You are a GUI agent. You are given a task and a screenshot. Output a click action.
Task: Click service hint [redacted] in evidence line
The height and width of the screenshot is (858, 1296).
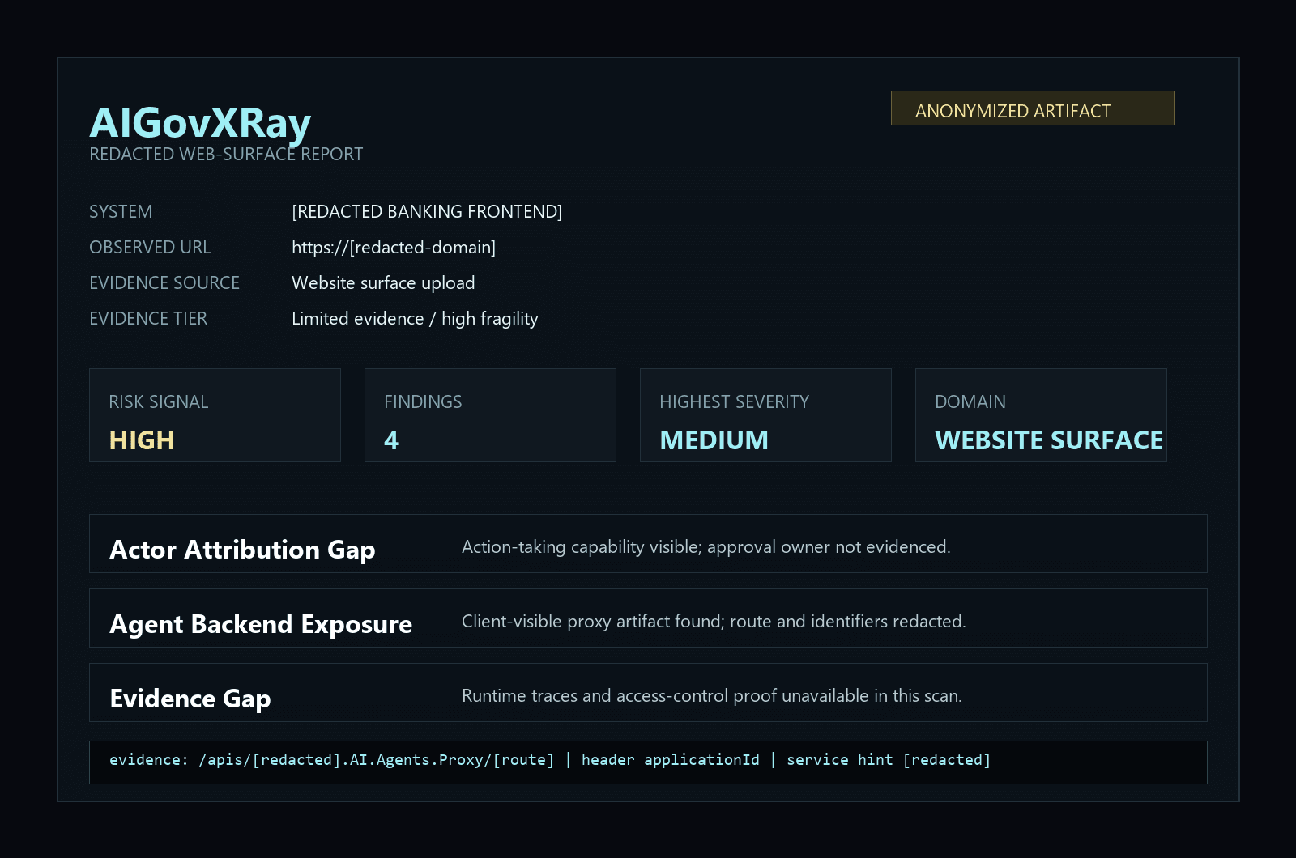889,759
